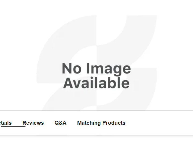Click the word Matching in the tab bar

(89, 123)
